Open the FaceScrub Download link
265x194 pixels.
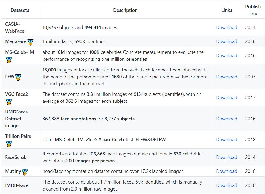tap(227, 157)
